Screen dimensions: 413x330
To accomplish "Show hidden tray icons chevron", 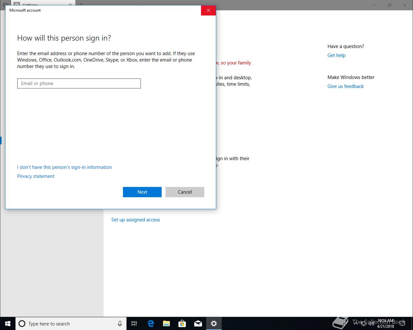I will 356,324.
